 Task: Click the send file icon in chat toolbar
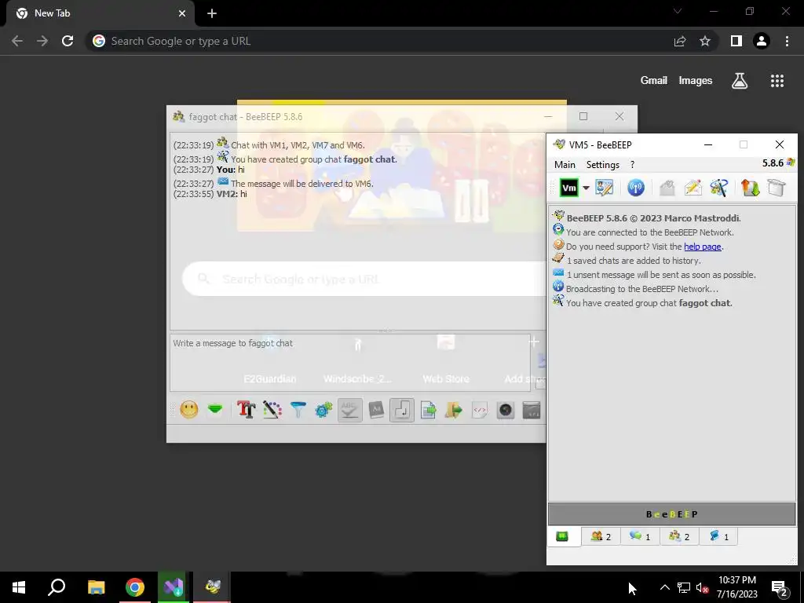click(428, 410)
